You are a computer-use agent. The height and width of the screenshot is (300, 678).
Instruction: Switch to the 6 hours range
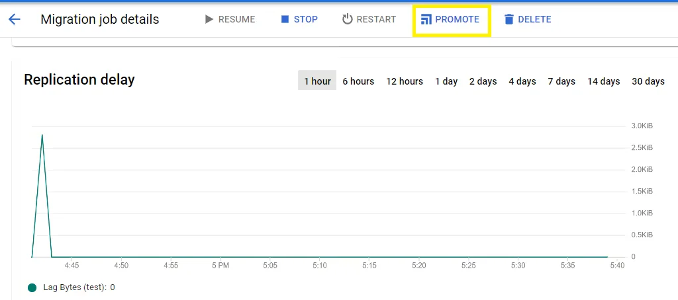click(x=358, y=81)
